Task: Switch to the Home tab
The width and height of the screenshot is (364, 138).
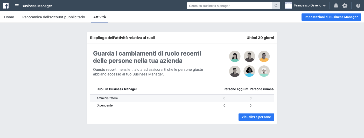Action: [x=9, y=17]
